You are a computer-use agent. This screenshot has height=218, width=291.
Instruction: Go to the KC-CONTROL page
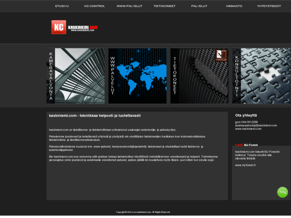coord(94,6)
